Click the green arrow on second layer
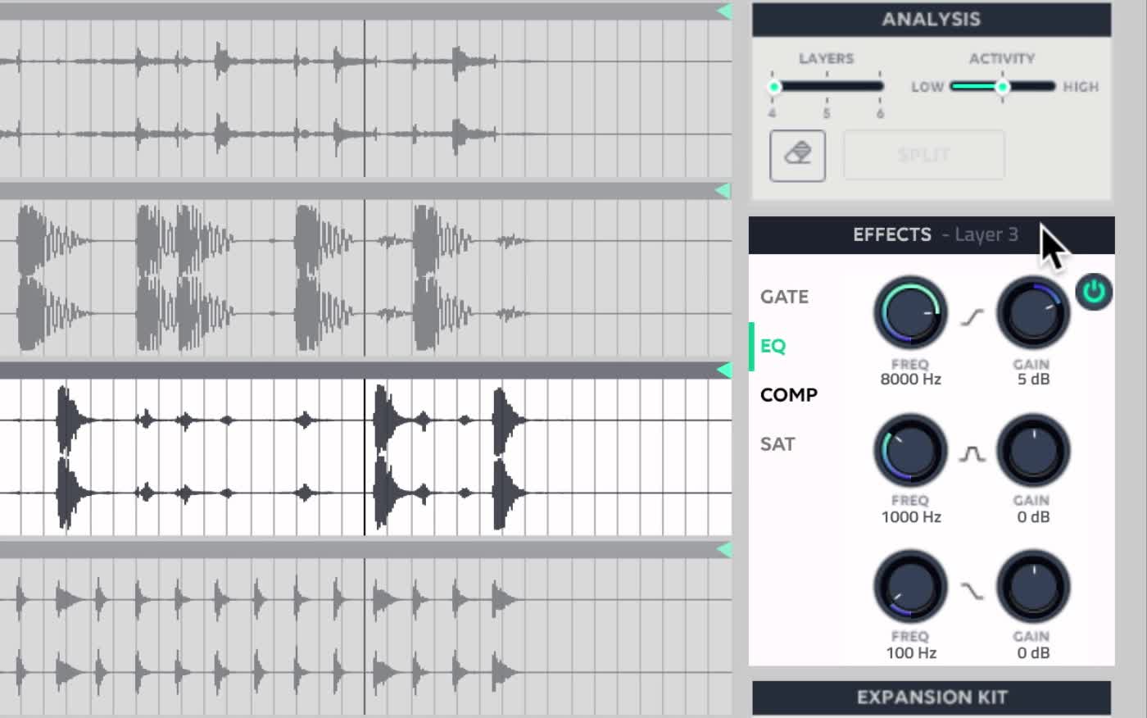 click(723, 190)
